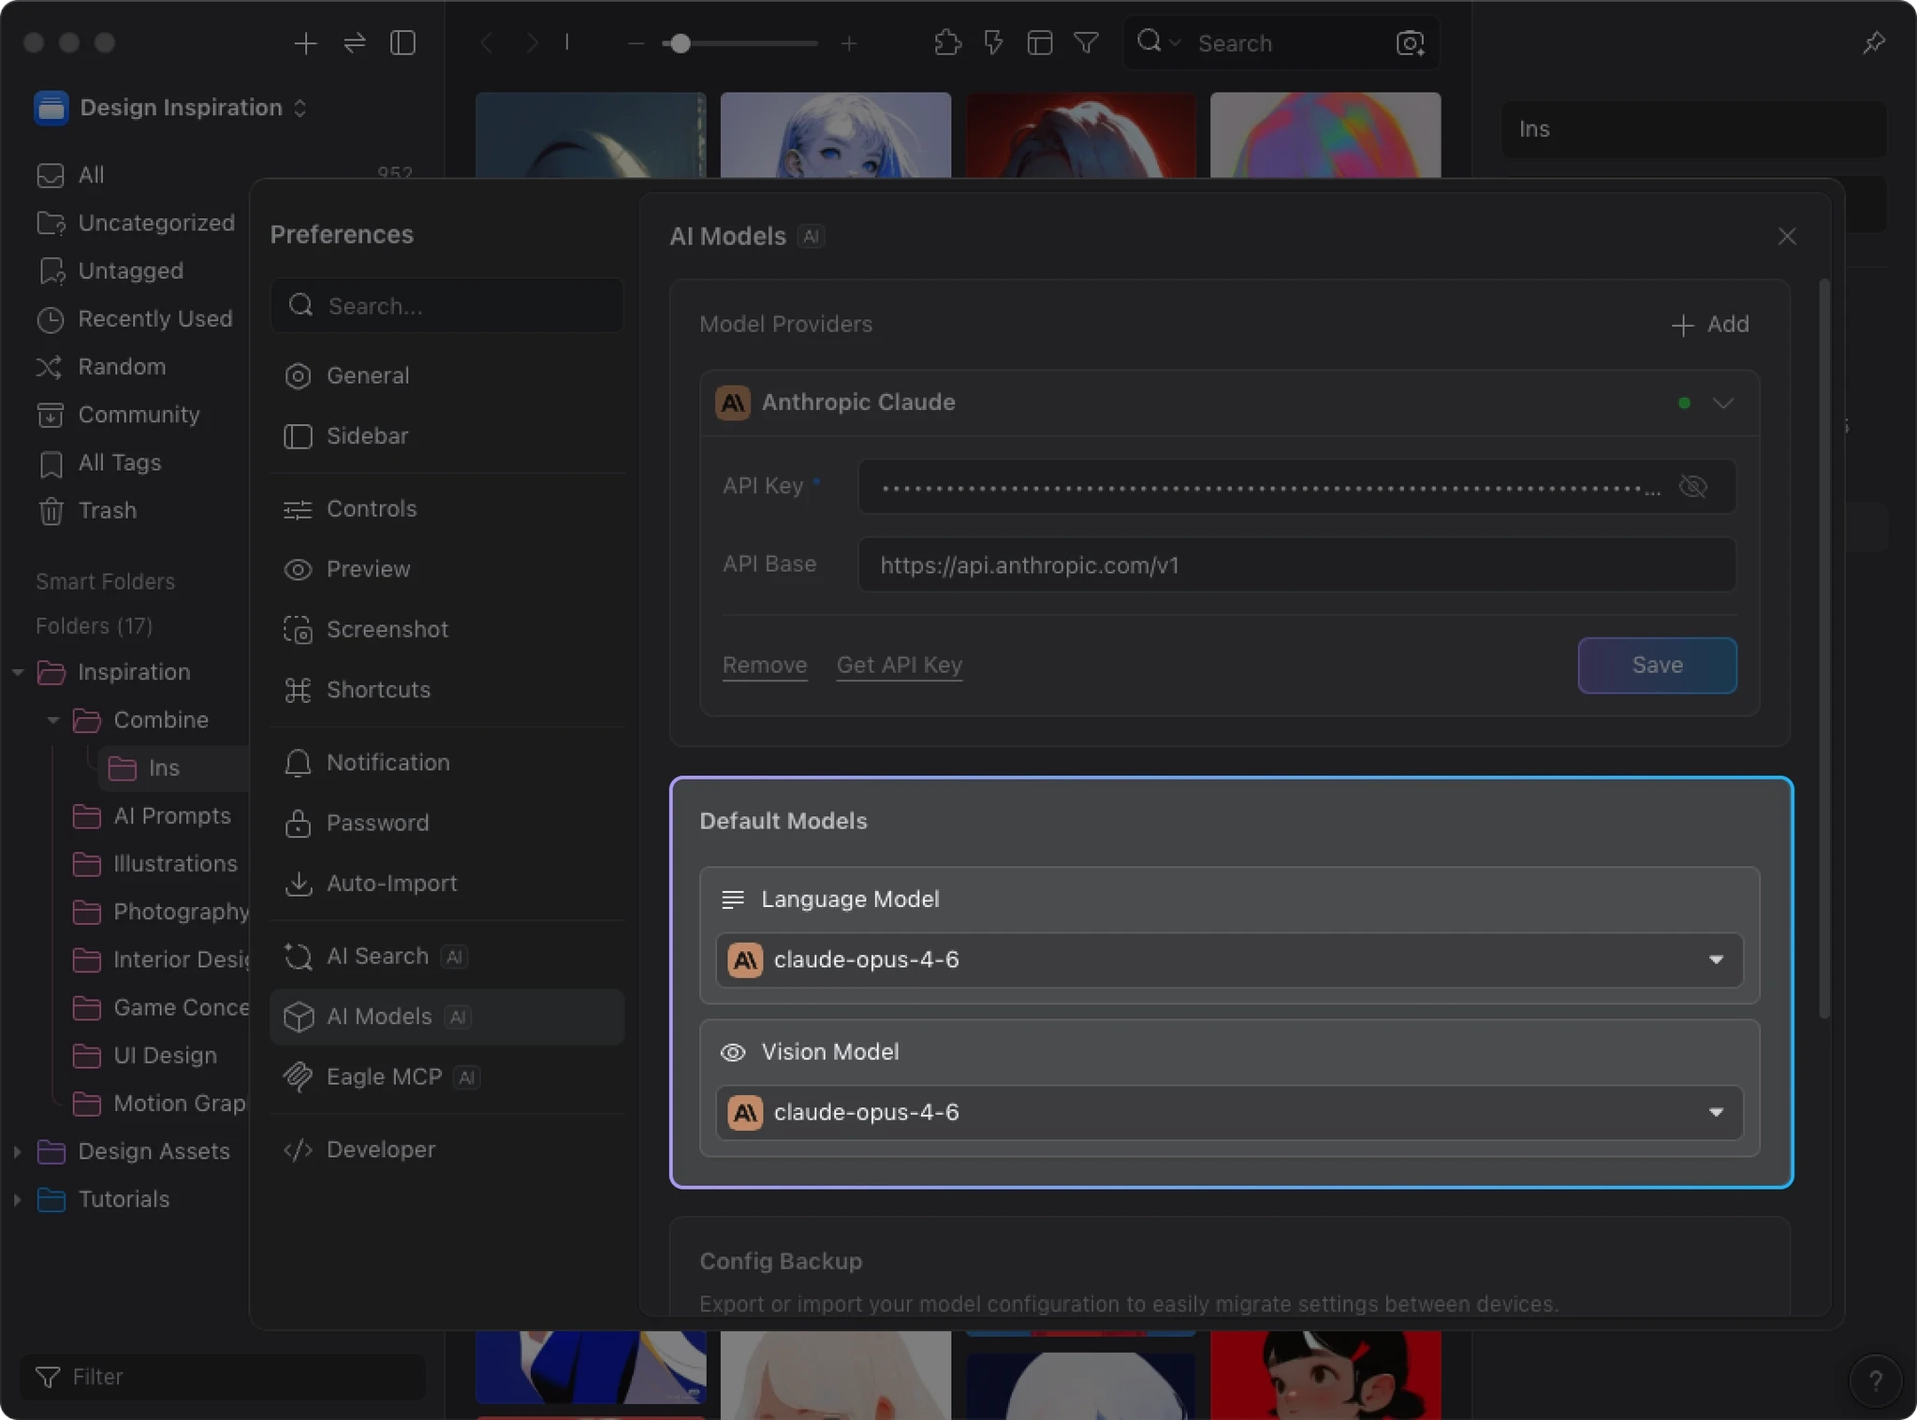Image resolution: width=1917 pixels, height=1420 pixels.
Task: Open the Vision Model dropdown
Action: point(1228,1113)
